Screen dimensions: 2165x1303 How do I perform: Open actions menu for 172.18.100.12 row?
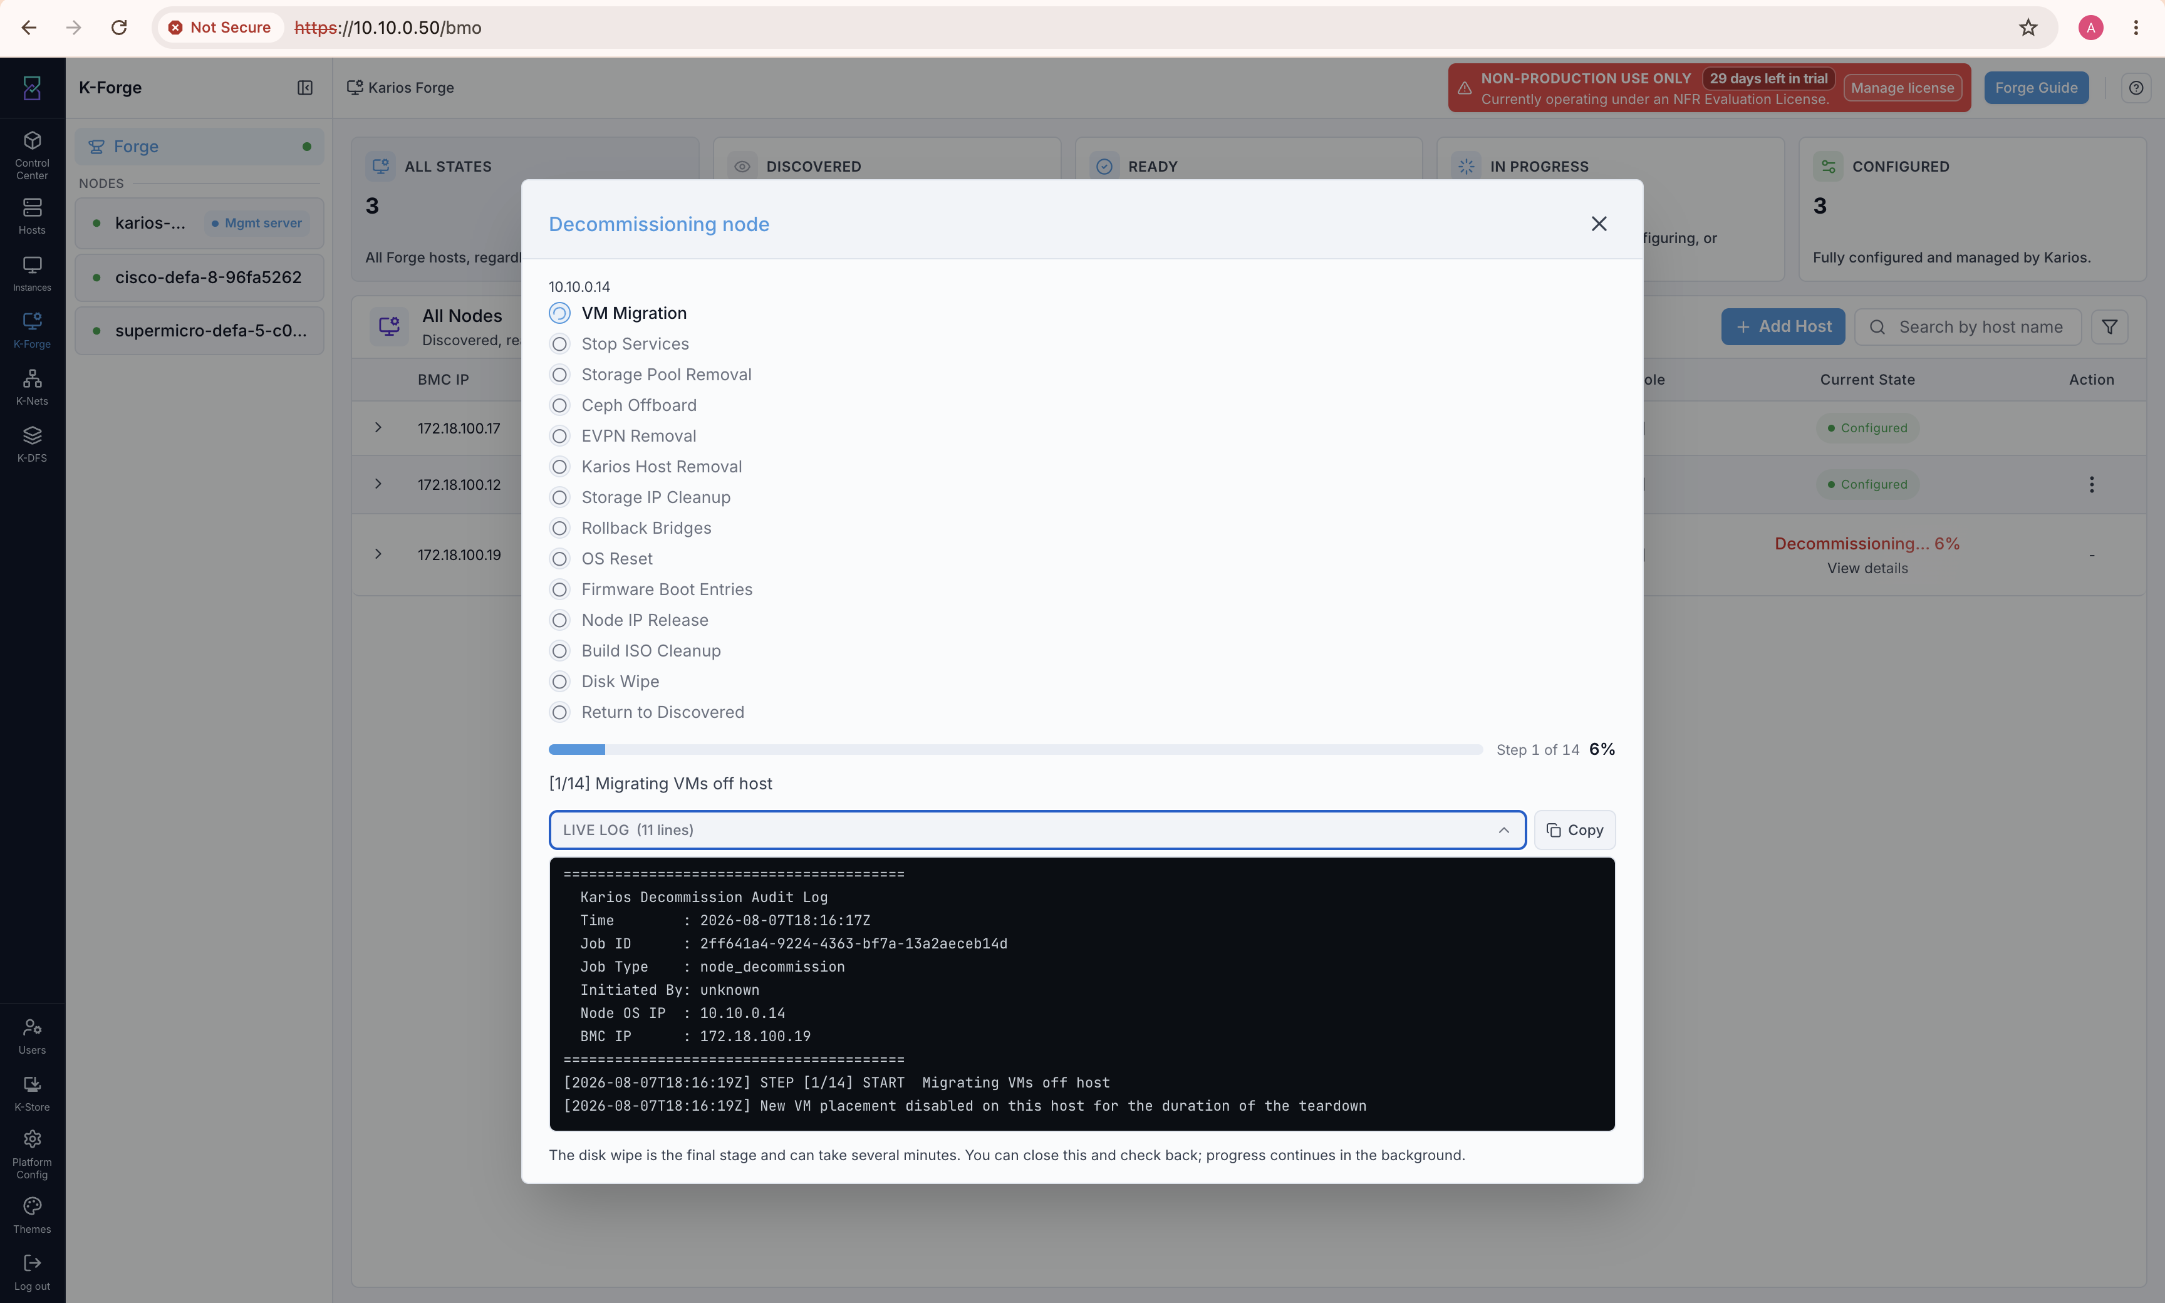click(x=2092, y=485)
